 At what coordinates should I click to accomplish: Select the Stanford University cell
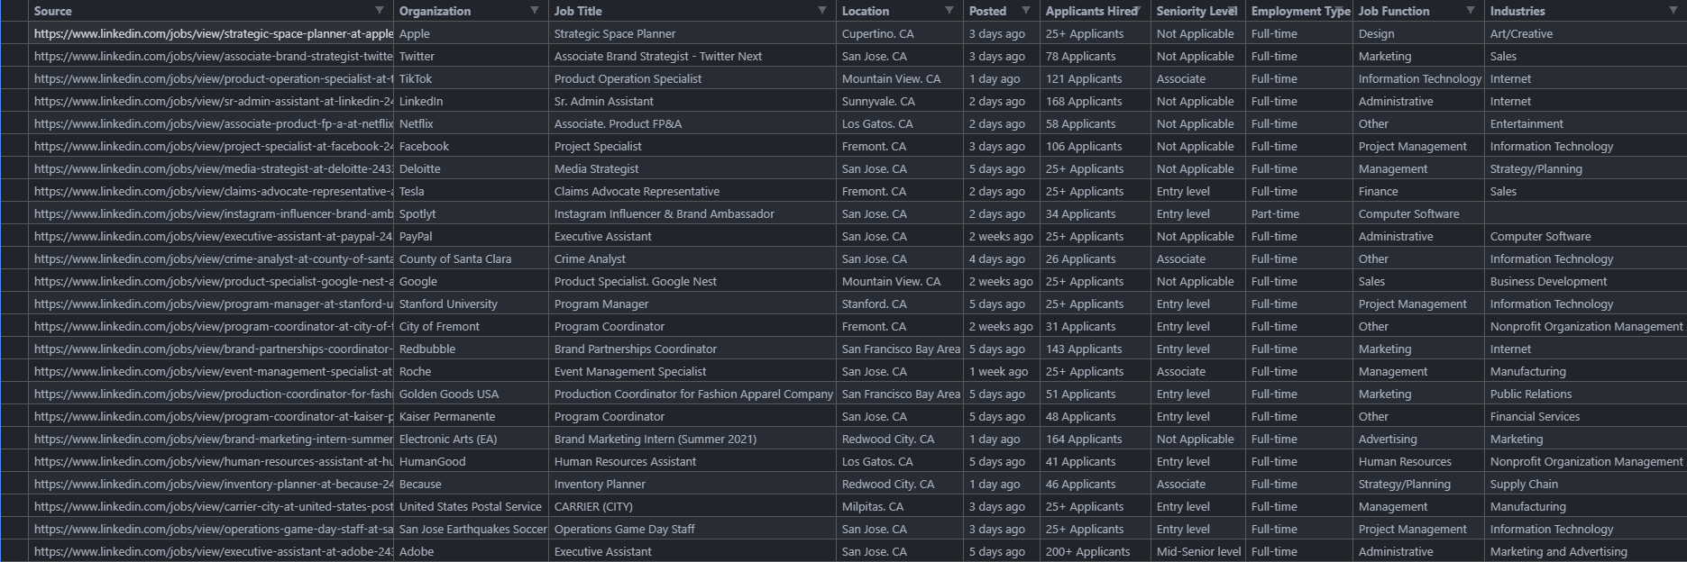coord(472,304)
